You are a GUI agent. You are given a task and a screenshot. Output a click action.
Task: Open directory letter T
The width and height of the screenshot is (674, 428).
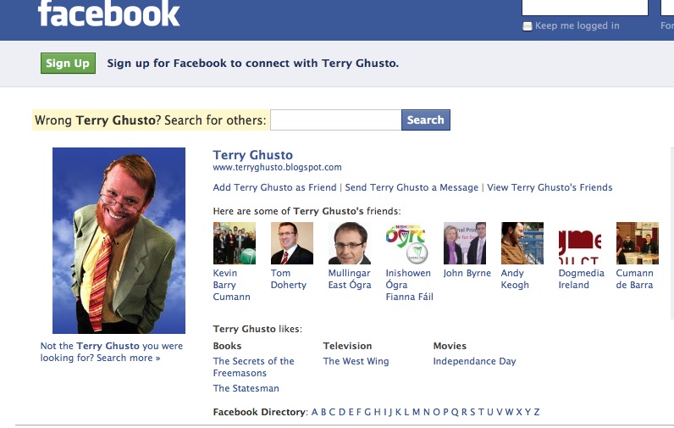[x=481, y=412]
